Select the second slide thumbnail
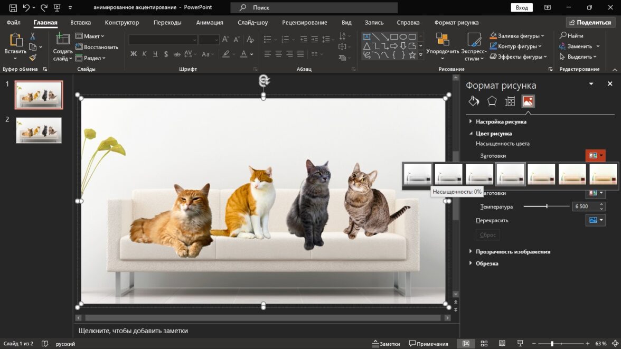621x349 pixels. point(39,130)
